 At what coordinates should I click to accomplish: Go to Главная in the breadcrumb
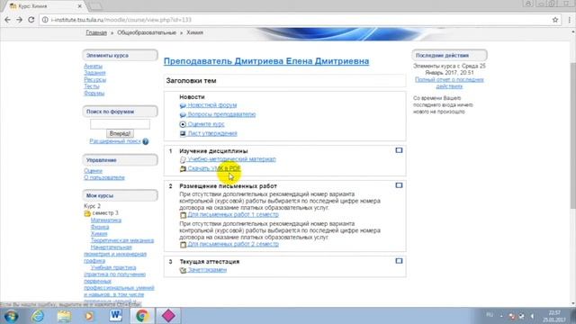point(96,32)
